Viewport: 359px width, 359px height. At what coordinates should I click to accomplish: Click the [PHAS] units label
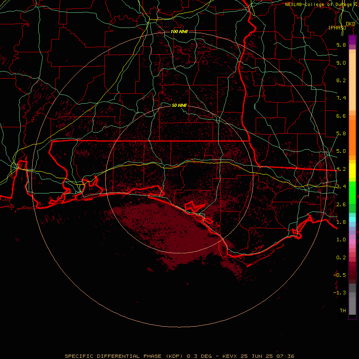(337, 28)
